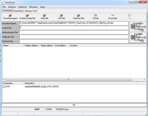Enable the OTP checkbox

pos(4,86)
